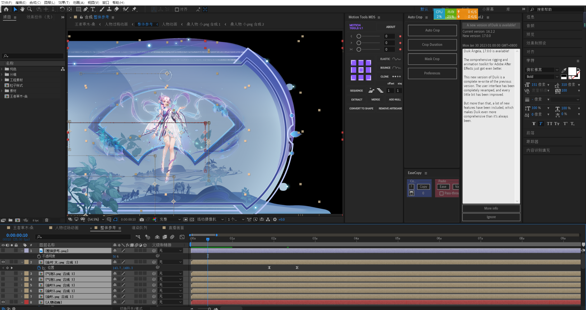Open the 微软雅黑 font family dropdown
This screenshot has width=586, height=310.
pyautogui.click(x=542, y=70)
